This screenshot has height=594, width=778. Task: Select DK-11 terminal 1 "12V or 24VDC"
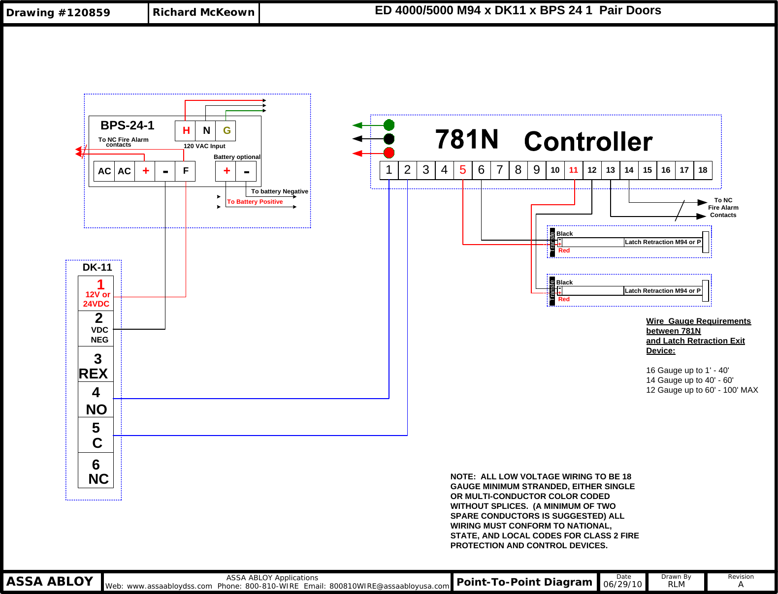tap(96, 293)
